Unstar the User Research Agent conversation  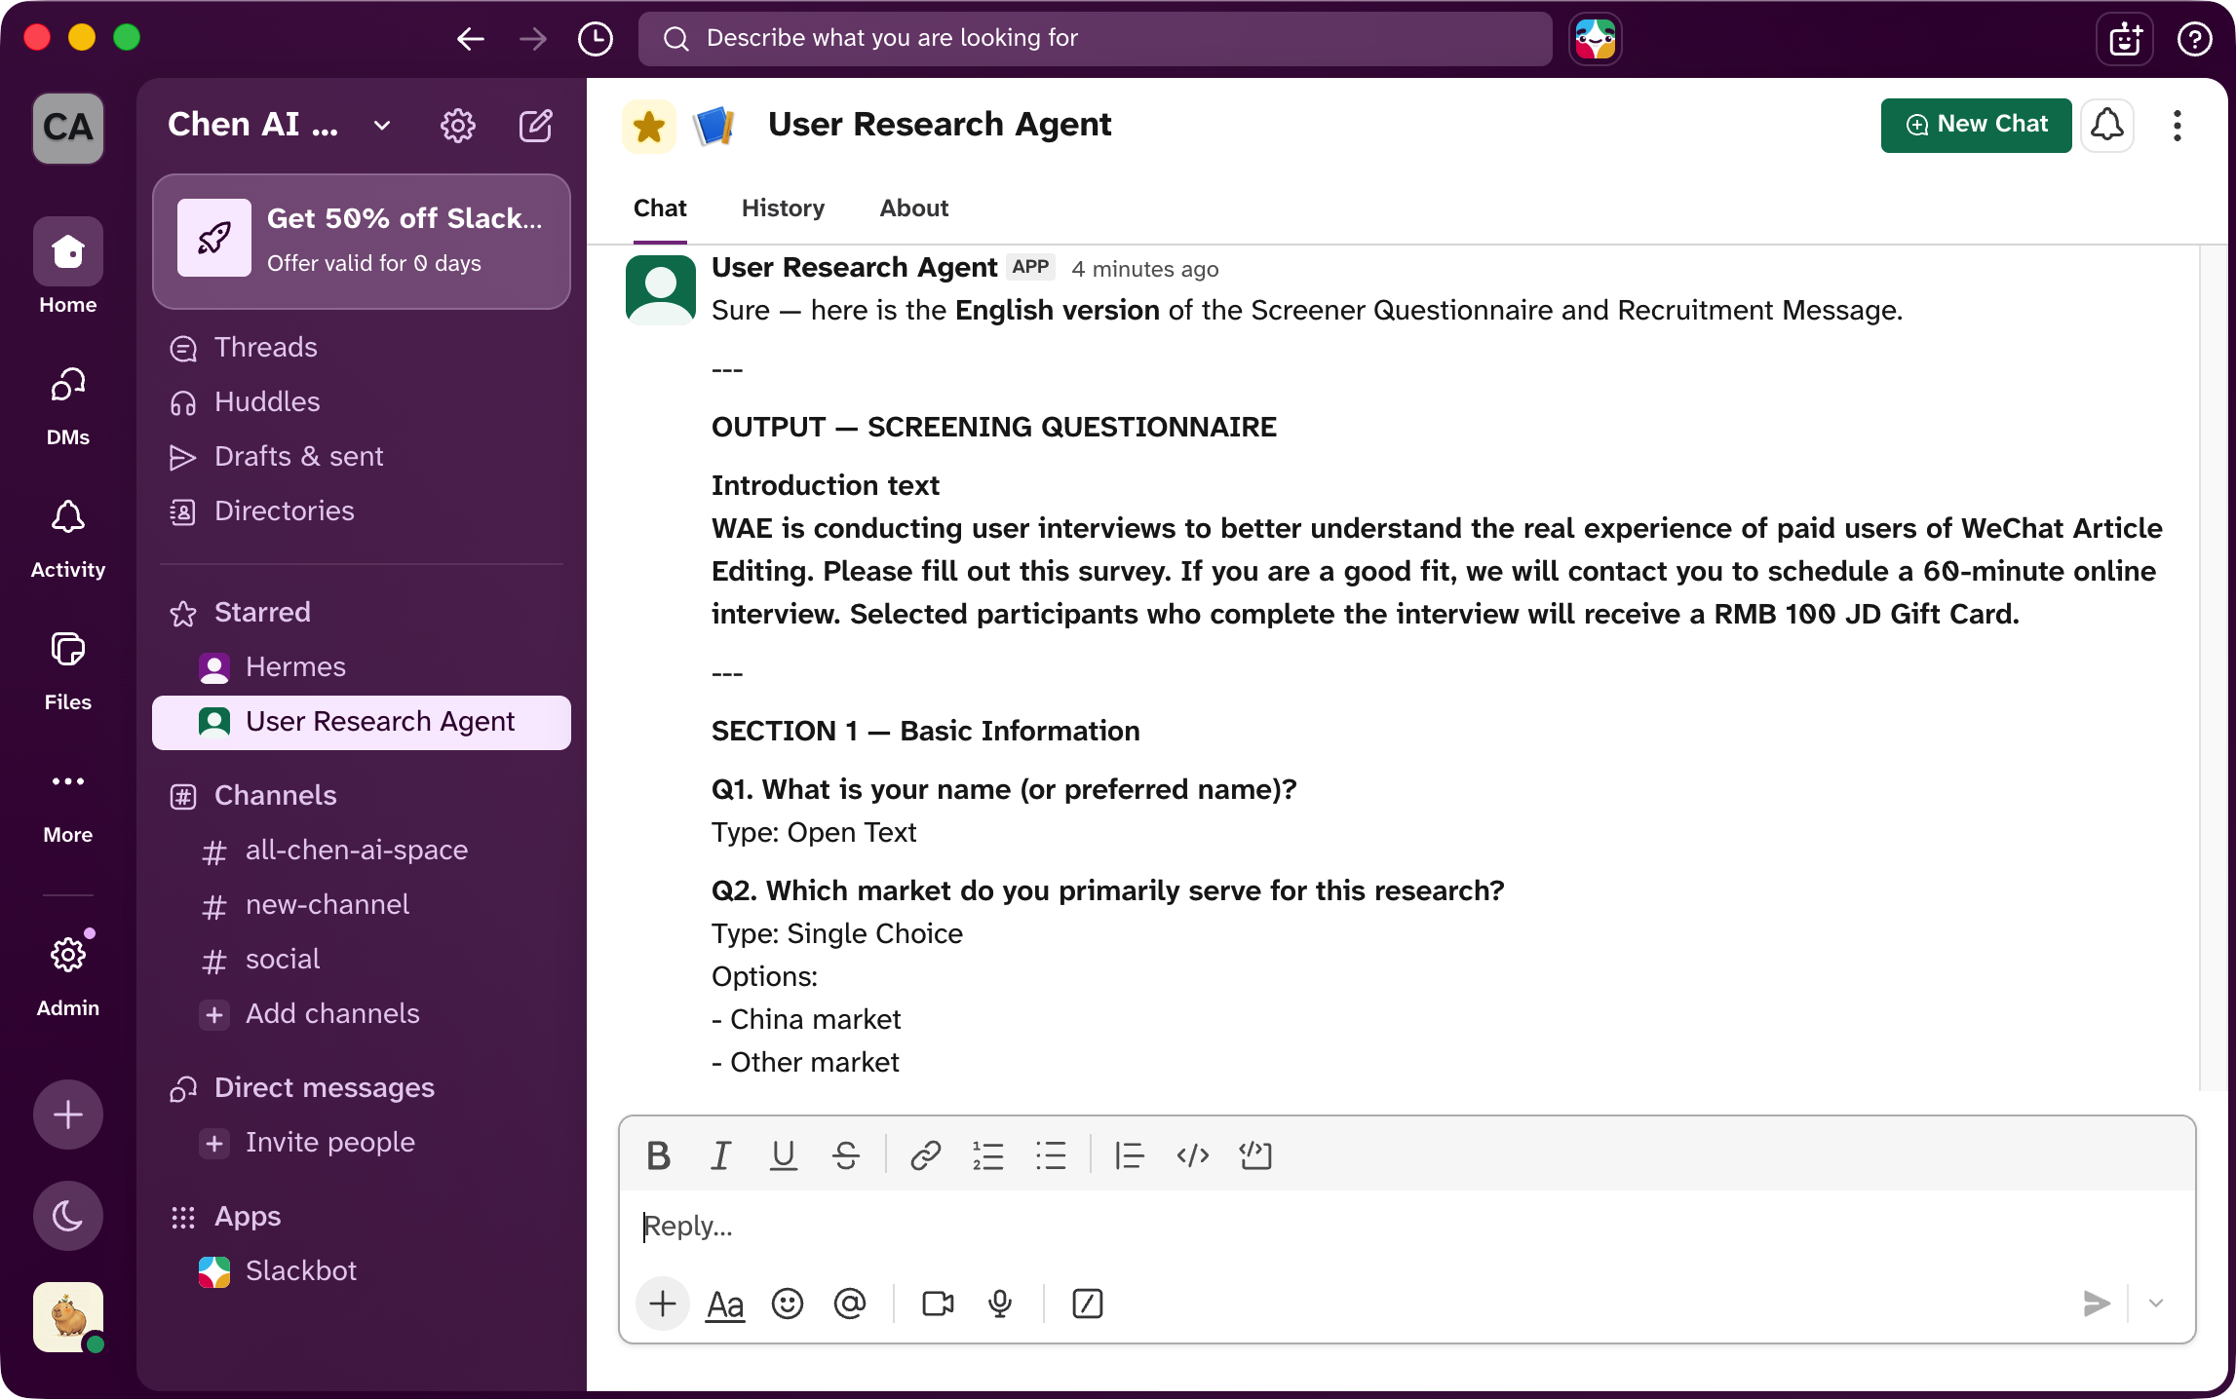click(x=649, y=126)
